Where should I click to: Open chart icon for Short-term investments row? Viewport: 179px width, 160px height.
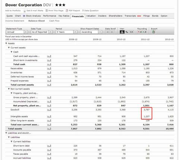point(49,60)
